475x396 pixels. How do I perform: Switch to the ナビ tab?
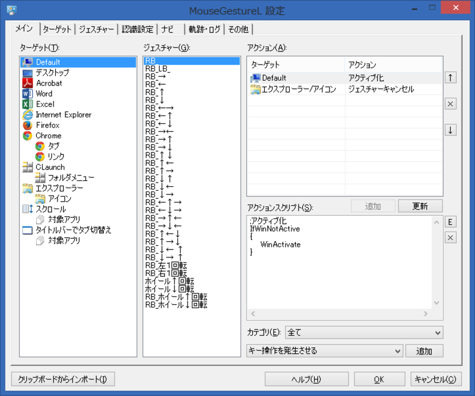tap(171, 30)
